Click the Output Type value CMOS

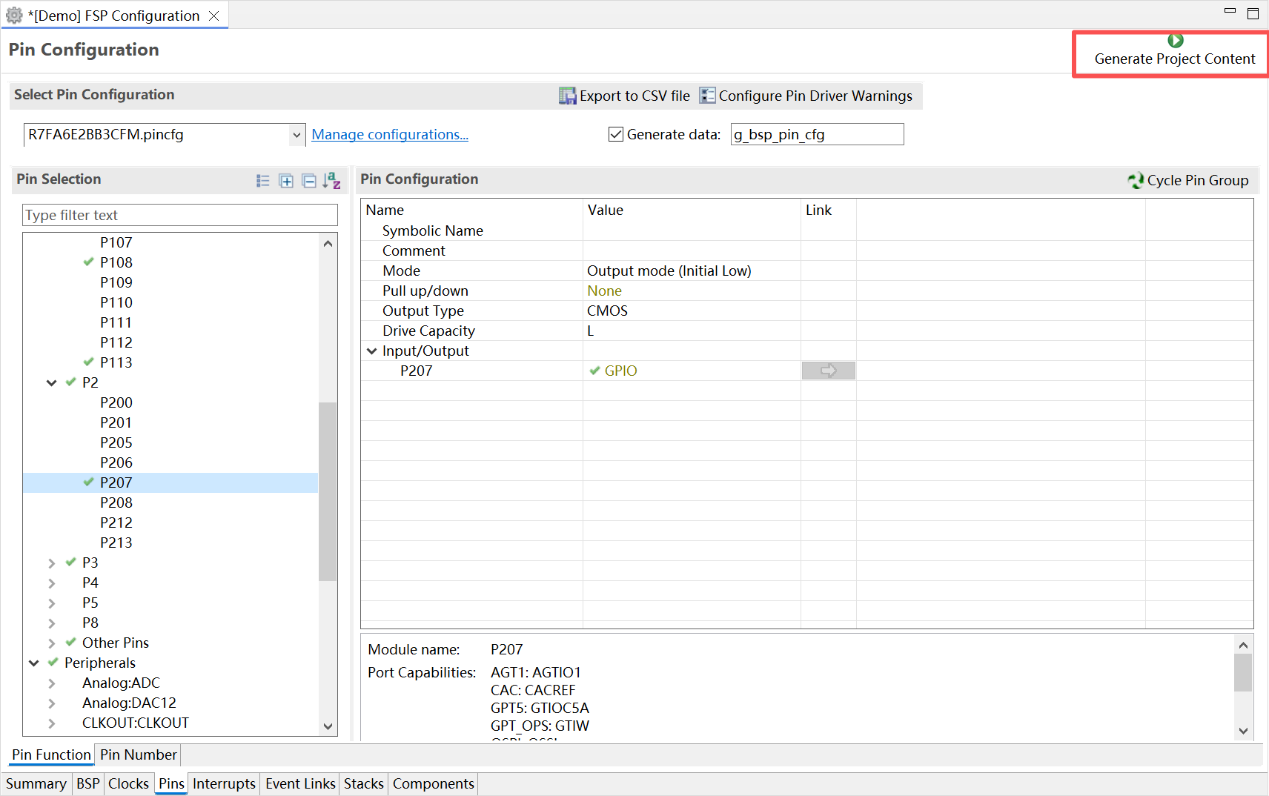coord(607,311)
